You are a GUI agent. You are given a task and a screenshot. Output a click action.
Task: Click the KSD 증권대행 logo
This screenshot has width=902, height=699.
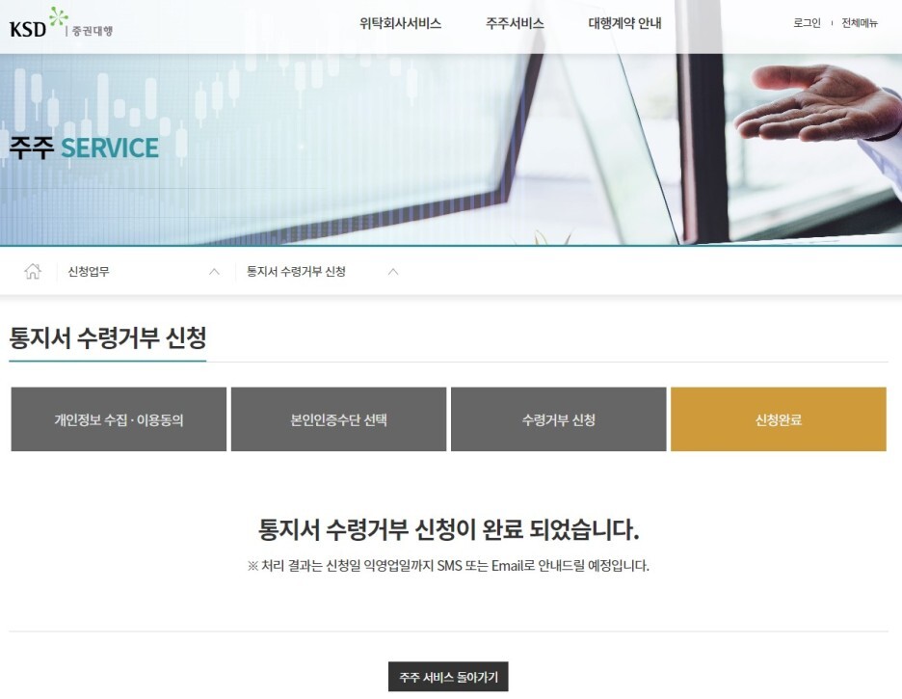point(61,23)
